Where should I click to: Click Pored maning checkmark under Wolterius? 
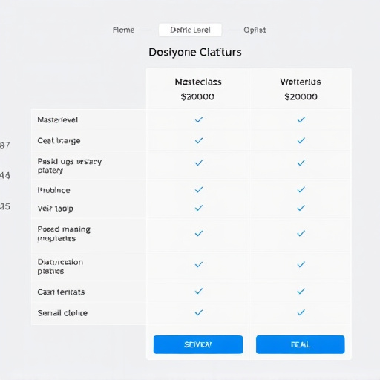(301, 233)
